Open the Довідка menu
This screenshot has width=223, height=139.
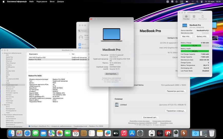[x=60, y=2]
